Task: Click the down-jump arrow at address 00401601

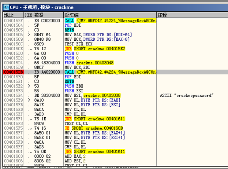Action: (x=30, y=151)
